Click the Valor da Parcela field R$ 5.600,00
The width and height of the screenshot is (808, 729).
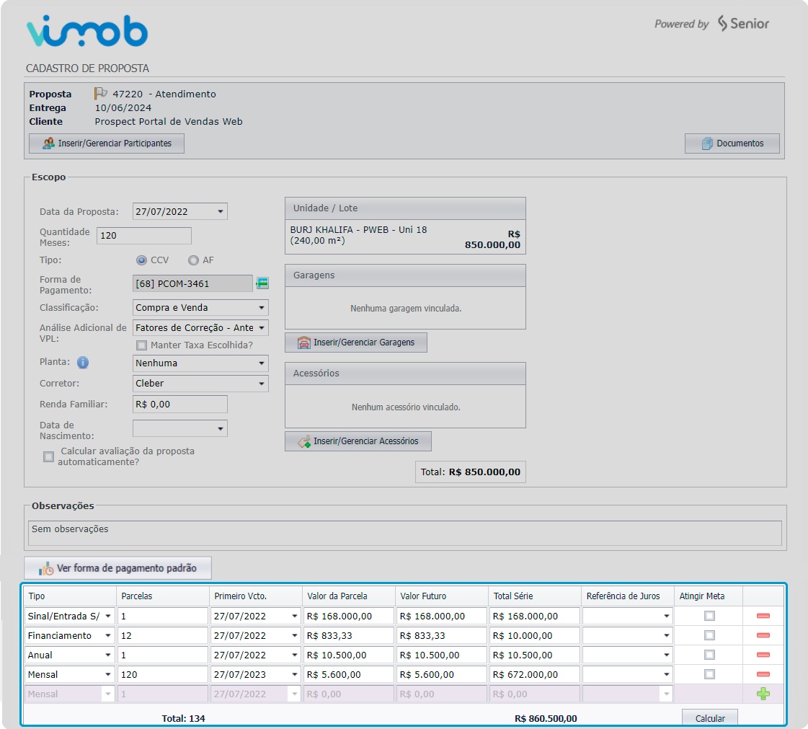coord(349,674)
